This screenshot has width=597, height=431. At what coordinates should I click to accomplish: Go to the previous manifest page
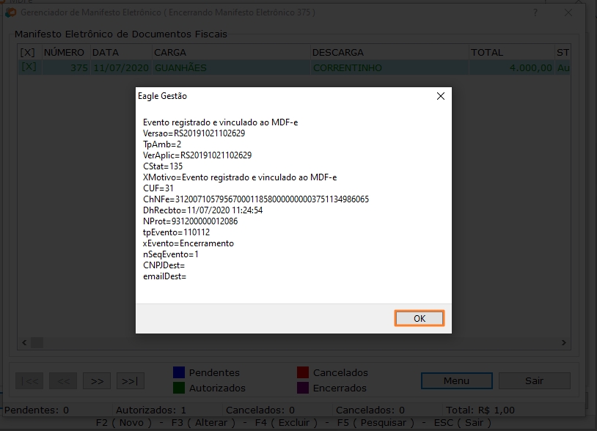pos(62,380)
